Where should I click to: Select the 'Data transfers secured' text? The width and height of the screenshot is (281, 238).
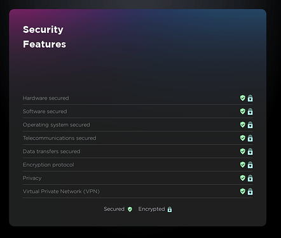(51, 152)
